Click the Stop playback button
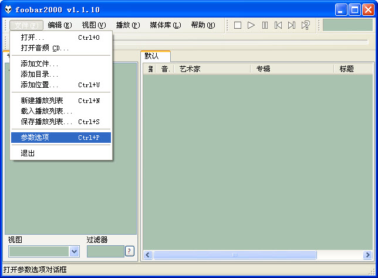Image resolution: width=378 pixels, height=278 pixels. [238, 25]
